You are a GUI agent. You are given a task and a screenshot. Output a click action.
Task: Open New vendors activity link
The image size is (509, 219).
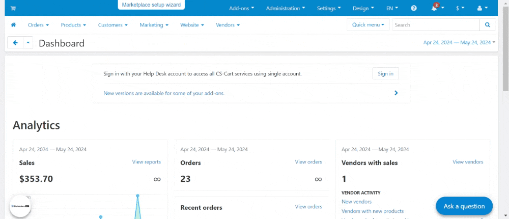356,202
